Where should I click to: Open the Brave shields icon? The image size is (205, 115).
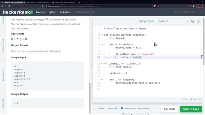(x=155, y=6)
